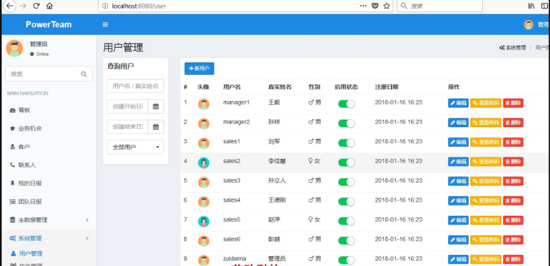The height and width of the screenshot is (266, 550).
Task: Click the Pocket save icon
Action: click(x=375, y=6)
